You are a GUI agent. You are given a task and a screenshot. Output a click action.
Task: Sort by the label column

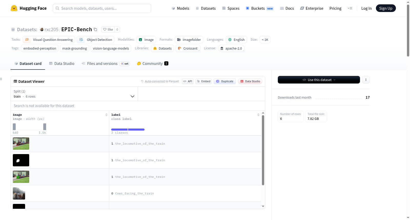(258, 115)
